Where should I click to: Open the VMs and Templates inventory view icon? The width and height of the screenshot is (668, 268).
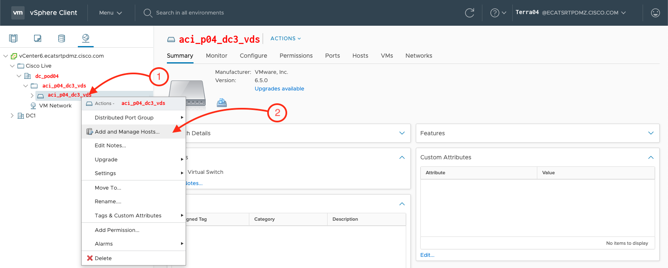coord(37,38)
